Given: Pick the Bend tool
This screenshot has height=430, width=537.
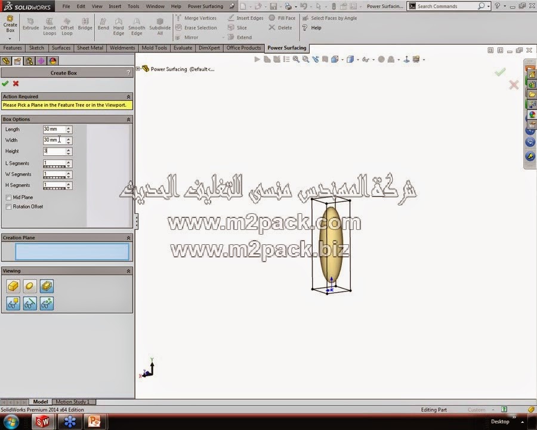Looking at the screenshot, I should (103, 24).
